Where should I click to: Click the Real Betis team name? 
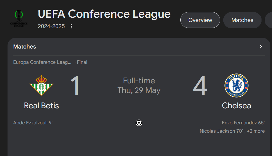click(x=41, y=106)
